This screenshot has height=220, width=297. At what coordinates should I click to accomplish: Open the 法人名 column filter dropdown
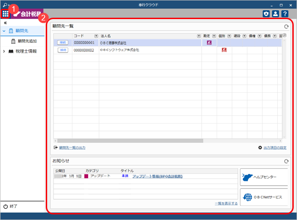click(198, 36)
